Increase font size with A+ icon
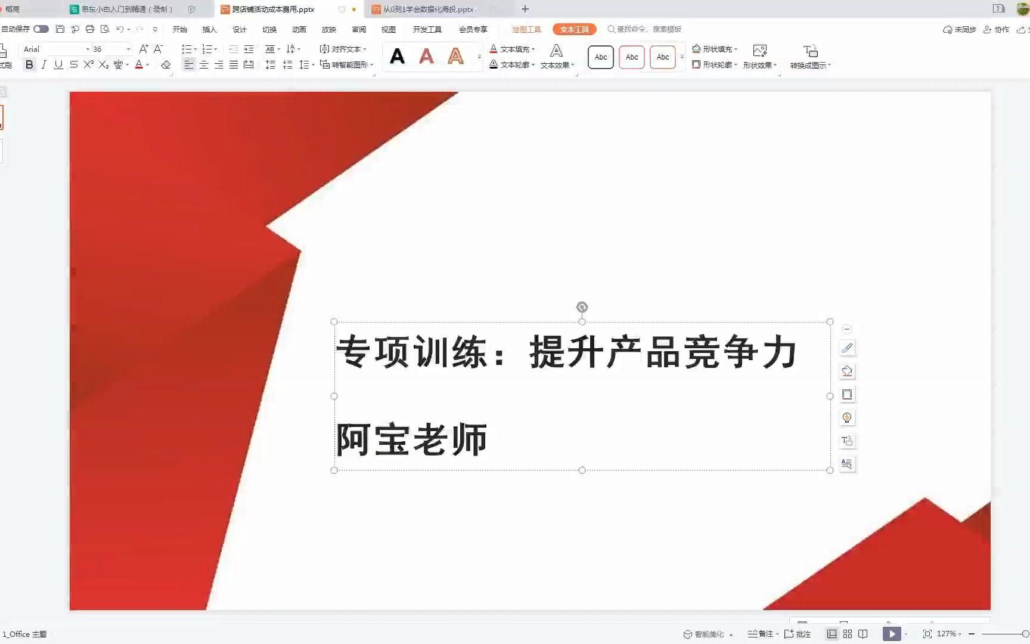The height and width of the screenshot is (644, 1030). coord(144,49)
